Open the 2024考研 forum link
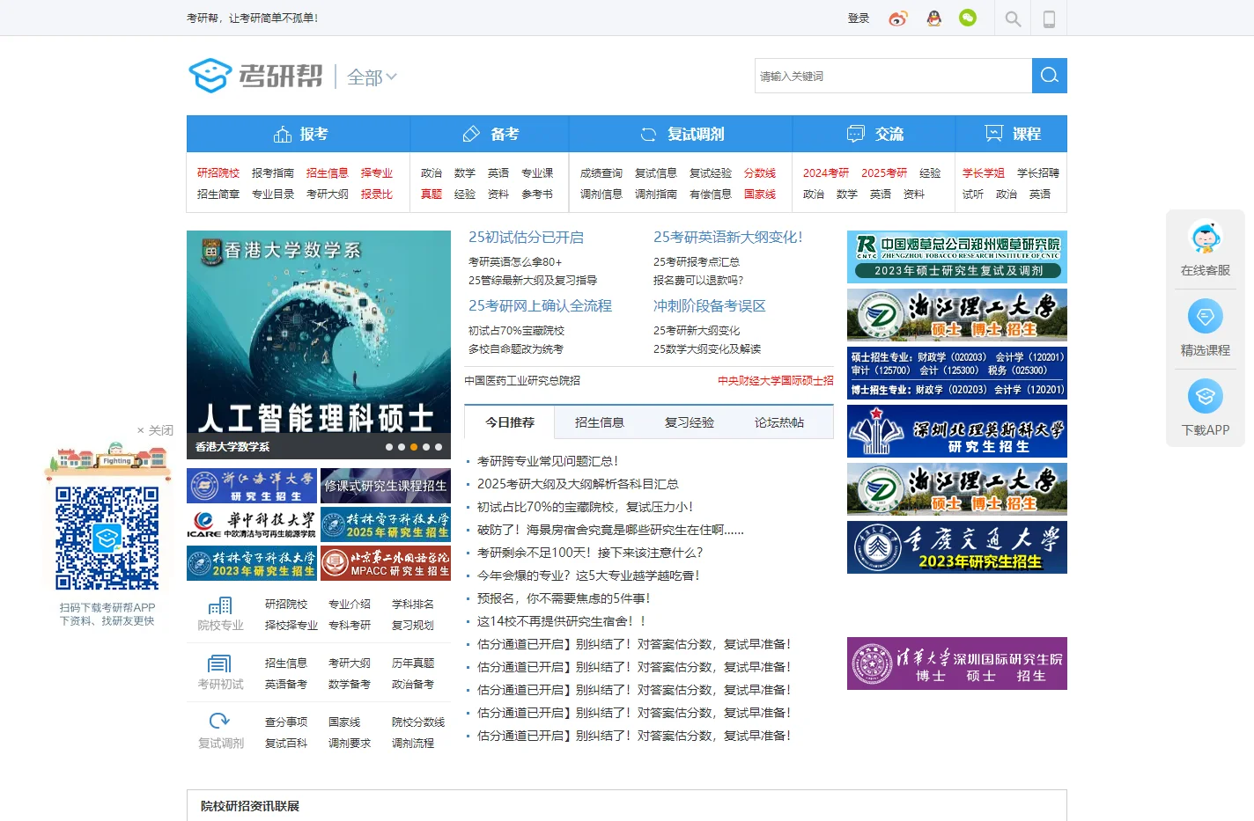 pos(826,173)
